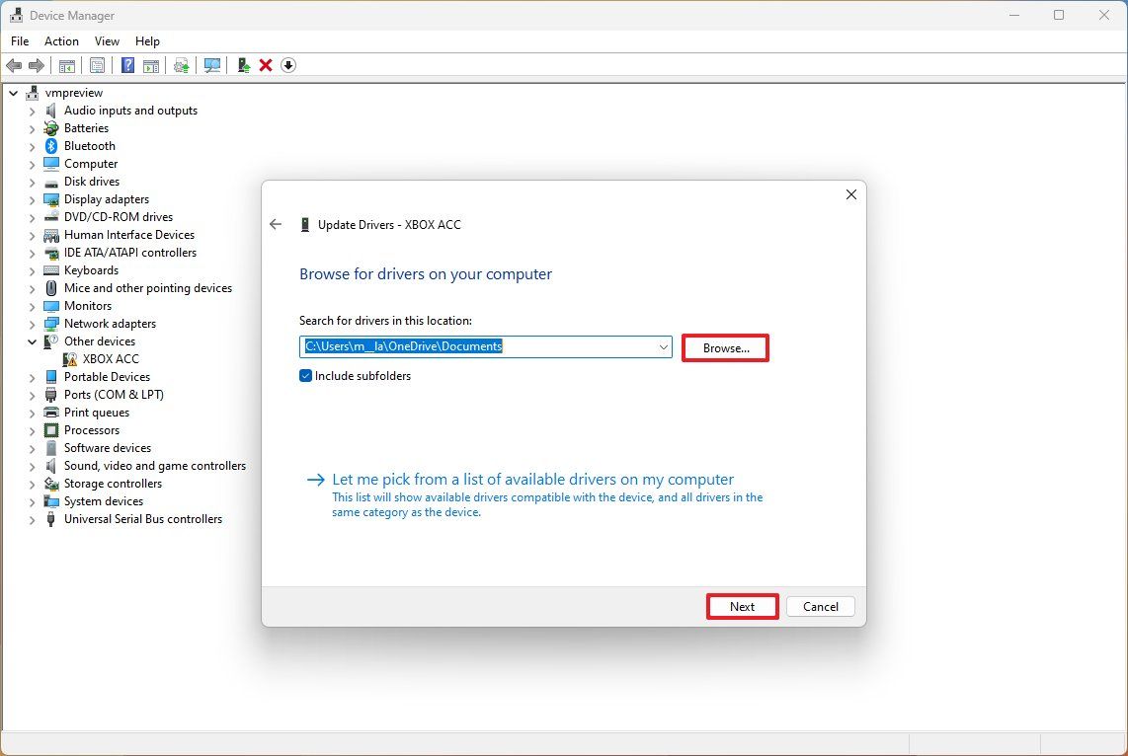Click the Properties toolbar icon
Screen dimensions: 1128x756
(x=97, y=65)
